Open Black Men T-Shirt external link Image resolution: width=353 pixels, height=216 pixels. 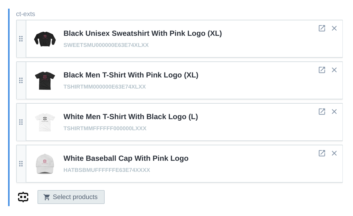[322, 70]
